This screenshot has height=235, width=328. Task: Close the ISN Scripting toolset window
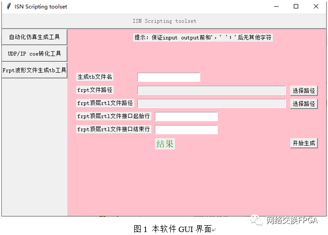pyautogui.click(x=316, y=6)
